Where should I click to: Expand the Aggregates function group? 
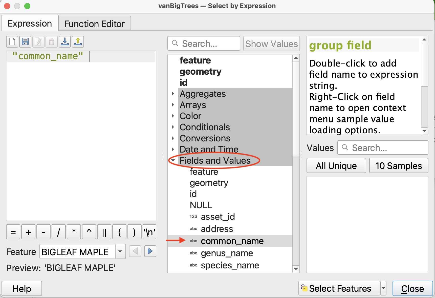click(173, 94)
